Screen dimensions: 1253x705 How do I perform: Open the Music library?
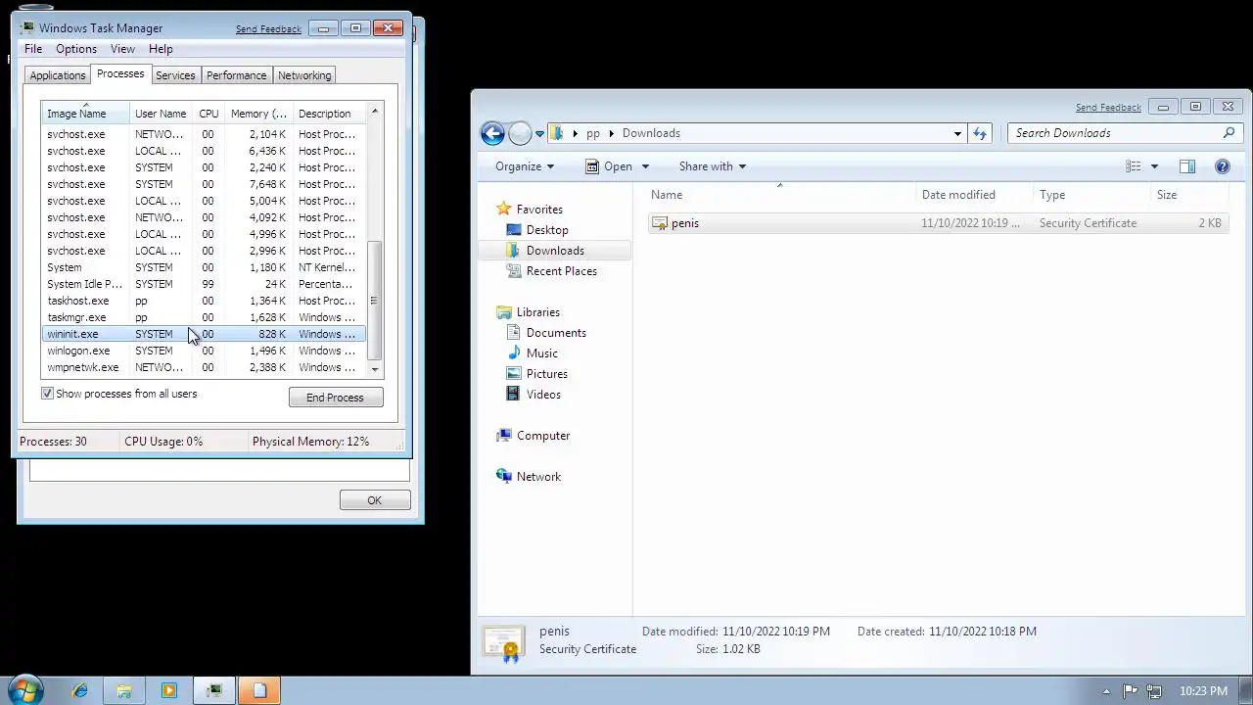[542, 353]
